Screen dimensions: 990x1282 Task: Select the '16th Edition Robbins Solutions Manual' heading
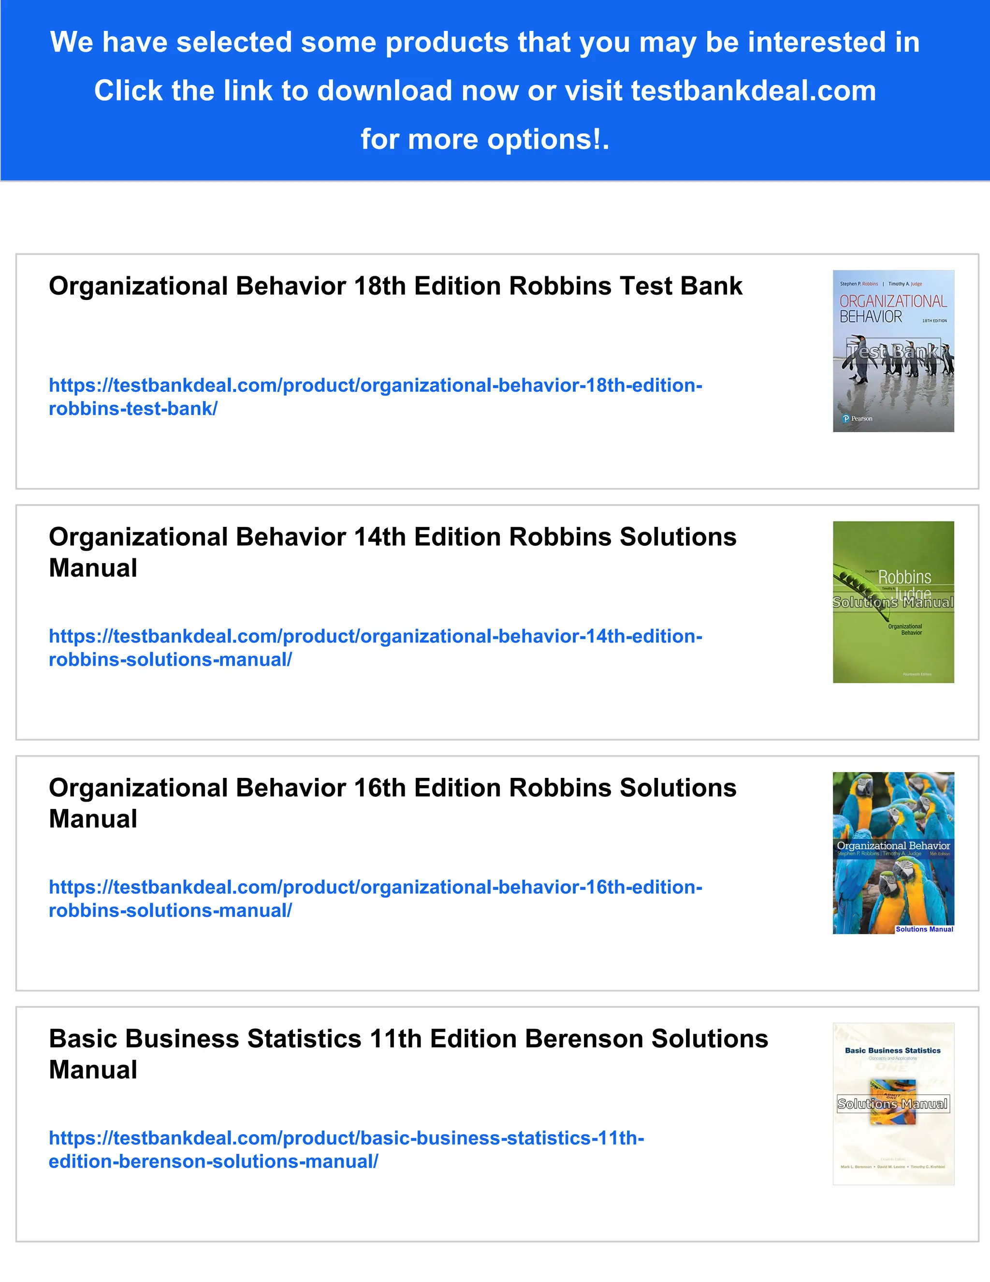click(392, 788)
